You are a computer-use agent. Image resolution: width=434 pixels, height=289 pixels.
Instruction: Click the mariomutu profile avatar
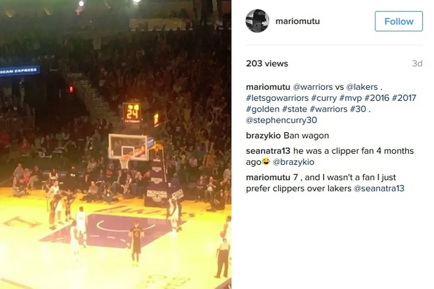coord(257,21)
